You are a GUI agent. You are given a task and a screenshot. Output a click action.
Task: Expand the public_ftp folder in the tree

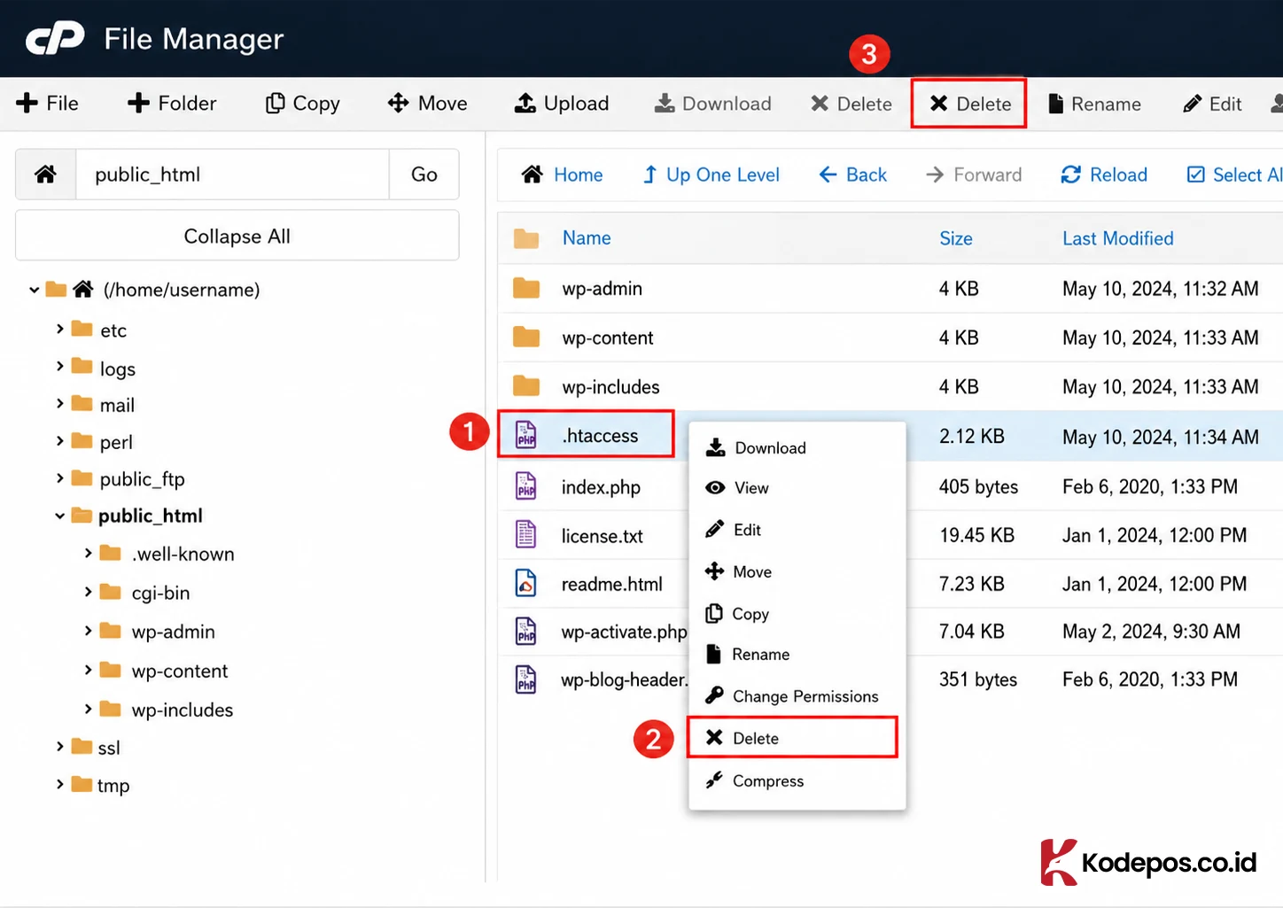60,477
